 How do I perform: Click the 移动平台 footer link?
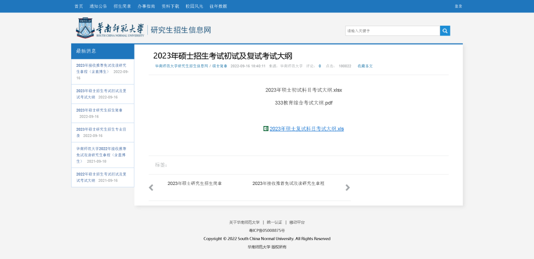pos(297,222)
